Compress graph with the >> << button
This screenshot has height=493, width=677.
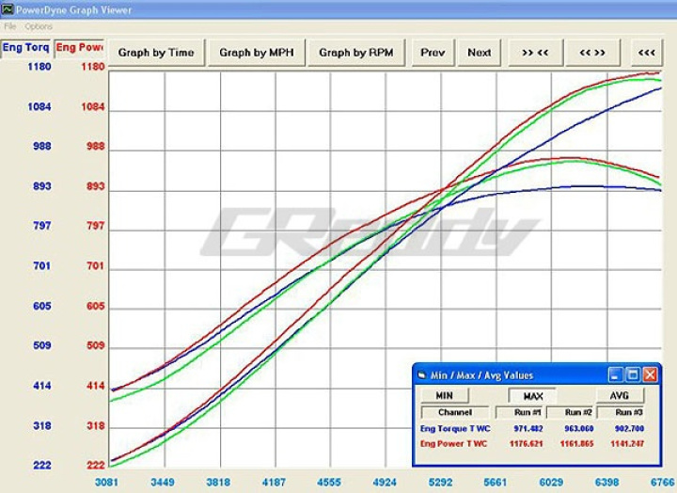pyautogui.click(x=535, y=53)
